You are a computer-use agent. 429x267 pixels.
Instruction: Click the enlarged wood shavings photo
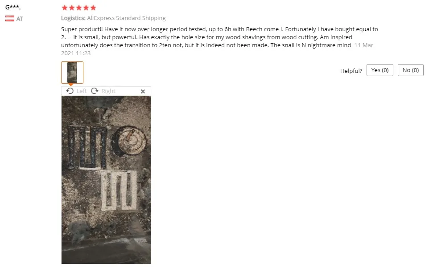pyautogui.click(x=106, y=180)
